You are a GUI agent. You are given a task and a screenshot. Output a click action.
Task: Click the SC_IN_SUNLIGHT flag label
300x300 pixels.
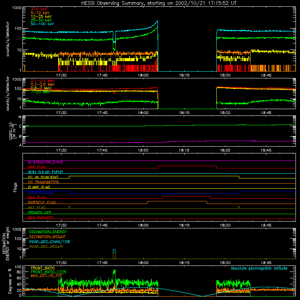tap(43, 177)
